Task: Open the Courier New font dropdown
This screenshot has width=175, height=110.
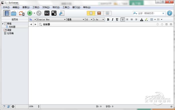Action: point(51,19)
